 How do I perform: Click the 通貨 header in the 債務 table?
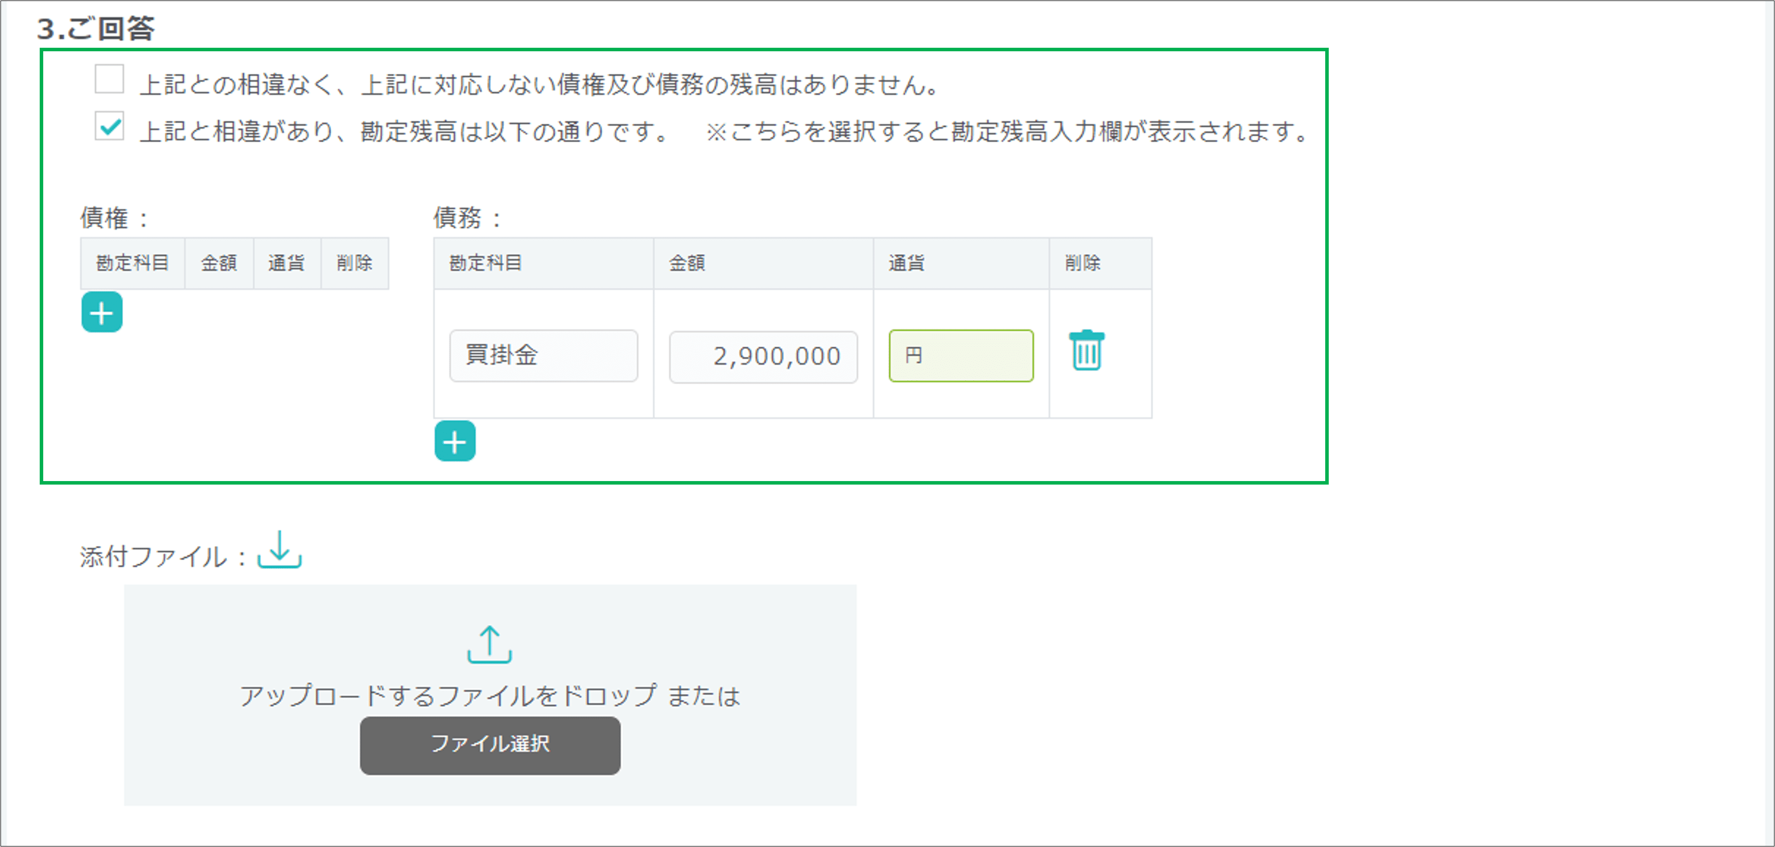pos(907,262)
